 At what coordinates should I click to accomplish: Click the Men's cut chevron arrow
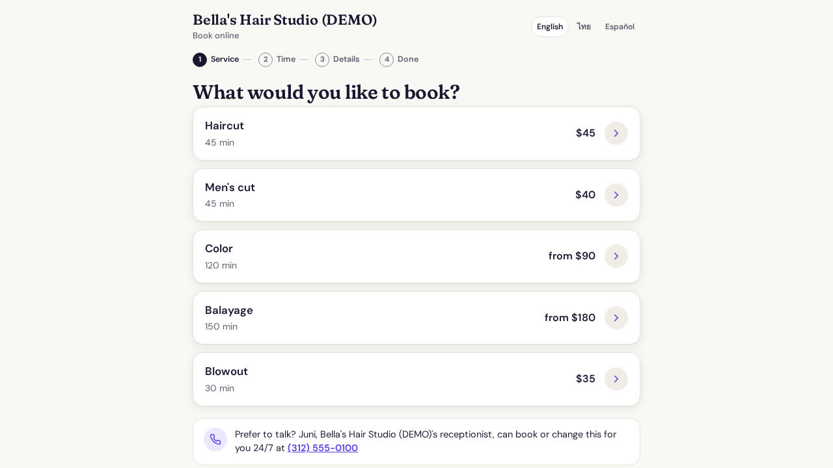[x=616, y=195]
